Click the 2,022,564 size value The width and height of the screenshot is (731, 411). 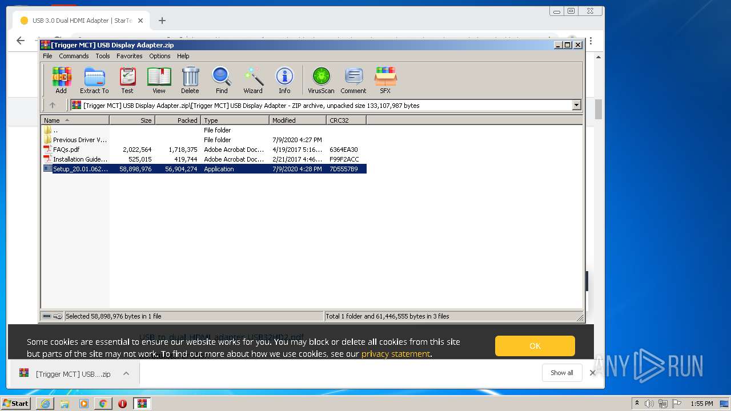(137, 150)
